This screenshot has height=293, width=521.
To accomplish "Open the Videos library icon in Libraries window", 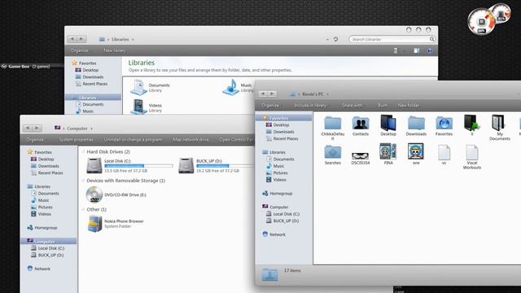I will [x=139, y=107].
